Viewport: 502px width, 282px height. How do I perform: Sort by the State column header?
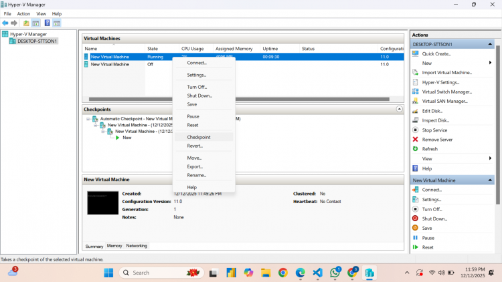[162, 49]
